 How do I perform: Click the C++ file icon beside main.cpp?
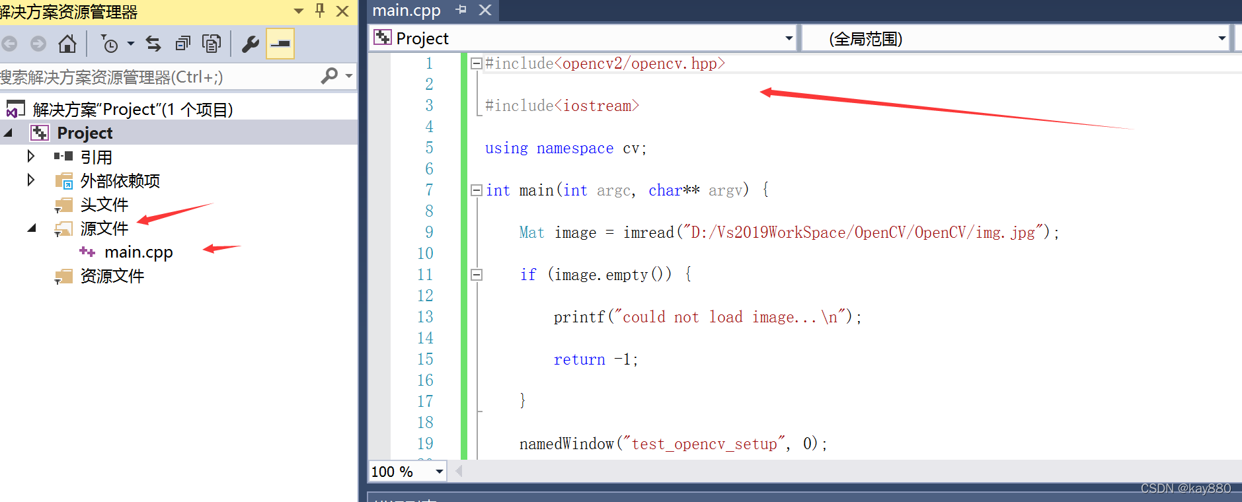tap(87, 252)
